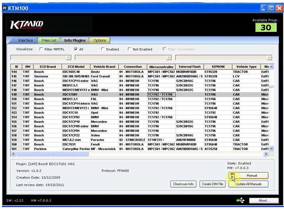Open the plugin Manual

(x=248, y=175)
